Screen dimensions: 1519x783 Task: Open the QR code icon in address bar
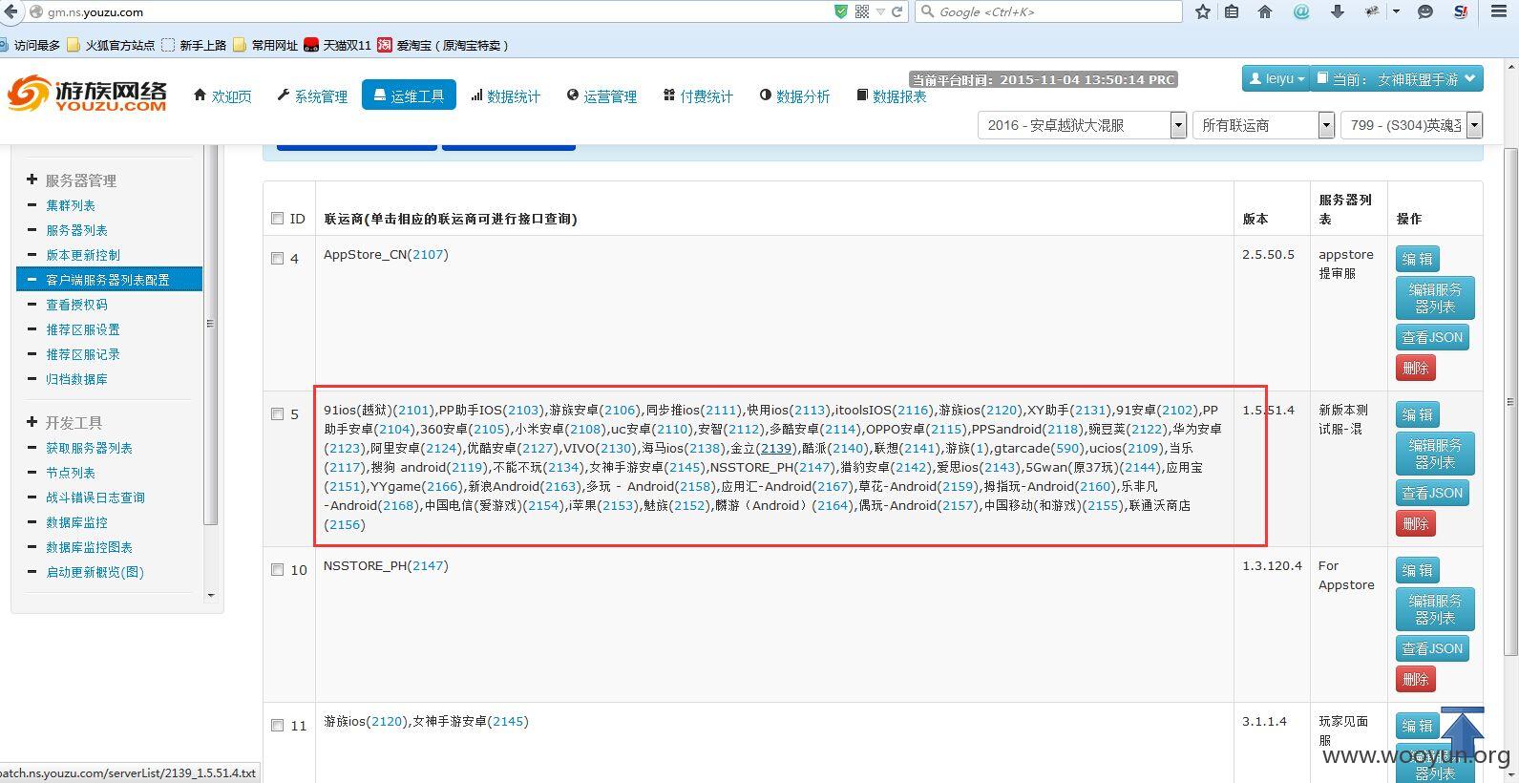(862, 11)
